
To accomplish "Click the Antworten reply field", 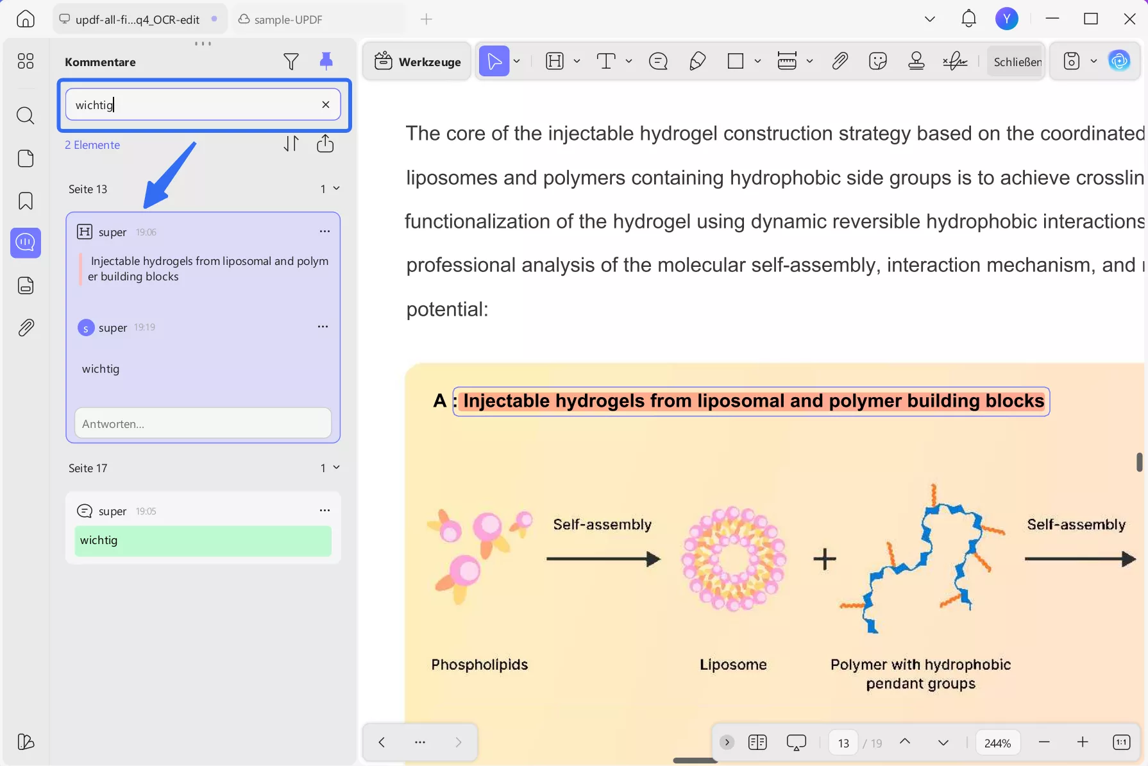I will pyautogui.click(x=203, y=424).
